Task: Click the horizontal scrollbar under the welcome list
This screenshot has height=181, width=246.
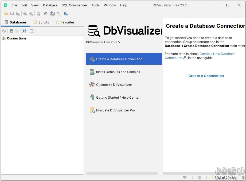Action: [x=122, y=173]
